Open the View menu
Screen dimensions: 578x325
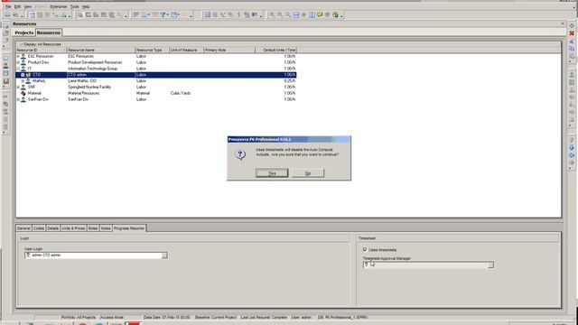28,6
